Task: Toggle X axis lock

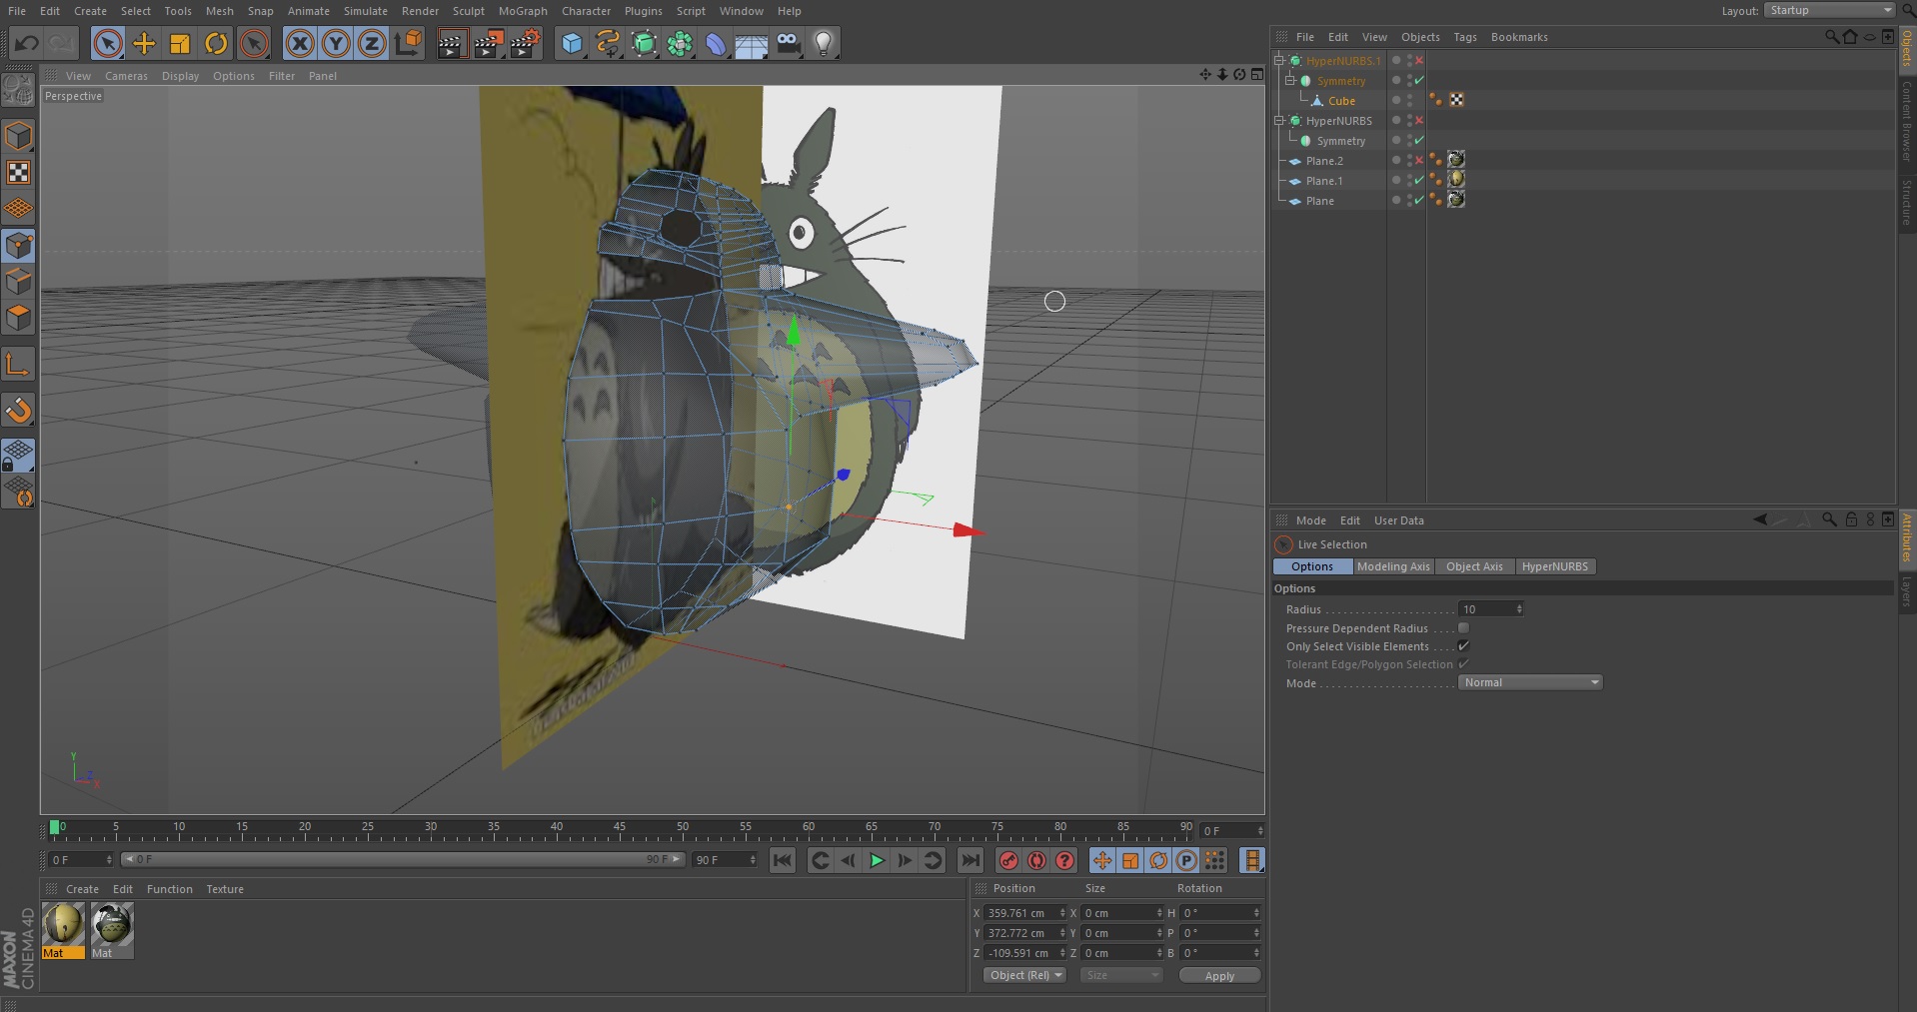Action: [x=300, y=43]
